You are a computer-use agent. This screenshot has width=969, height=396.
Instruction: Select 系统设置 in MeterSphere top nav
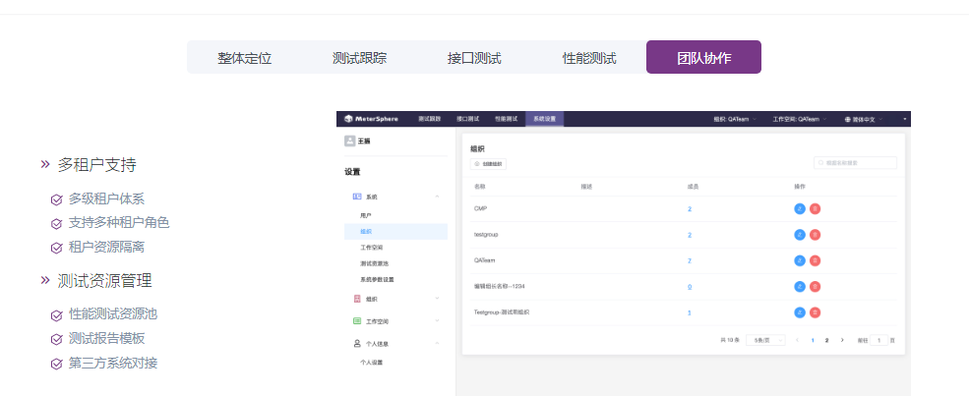tap(544, 119)
